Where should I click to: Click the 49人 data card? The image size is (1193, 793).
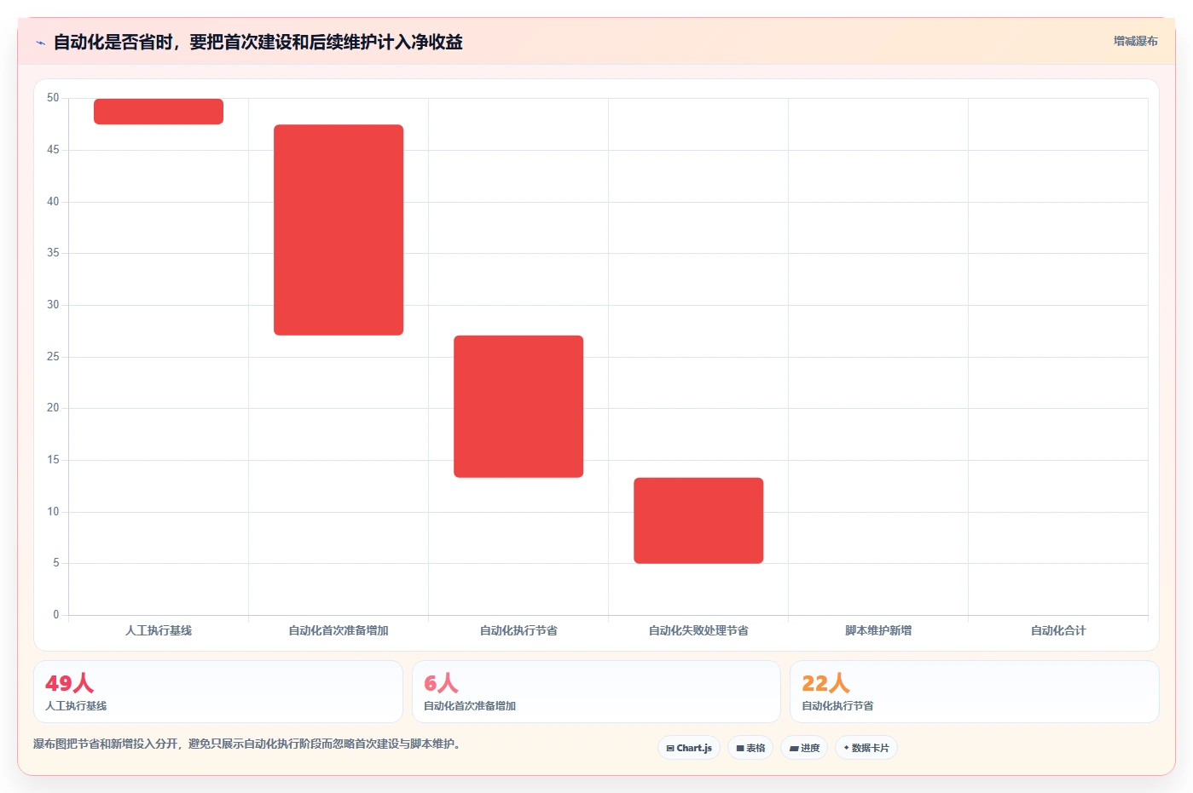(218, 692)
